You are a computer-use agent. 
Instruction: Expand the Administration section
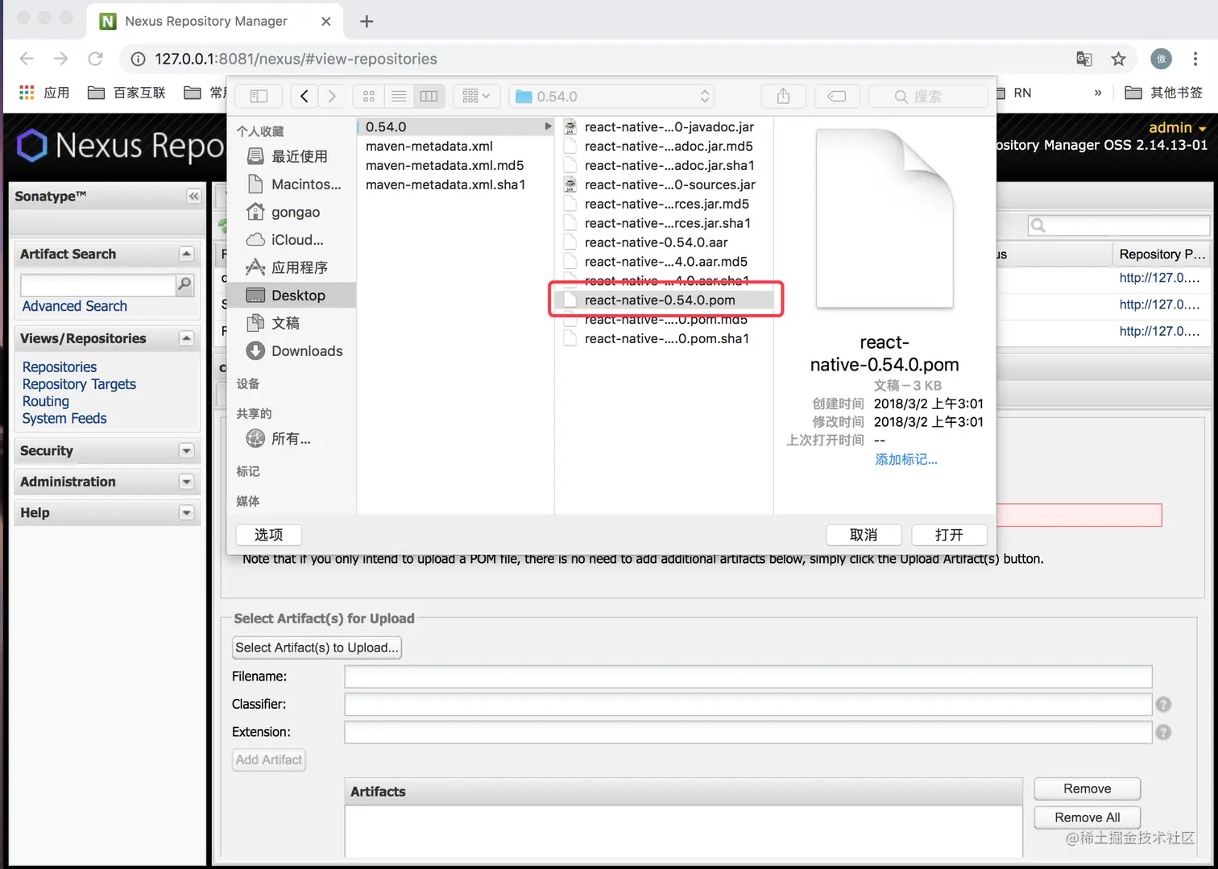pos(187,482)
